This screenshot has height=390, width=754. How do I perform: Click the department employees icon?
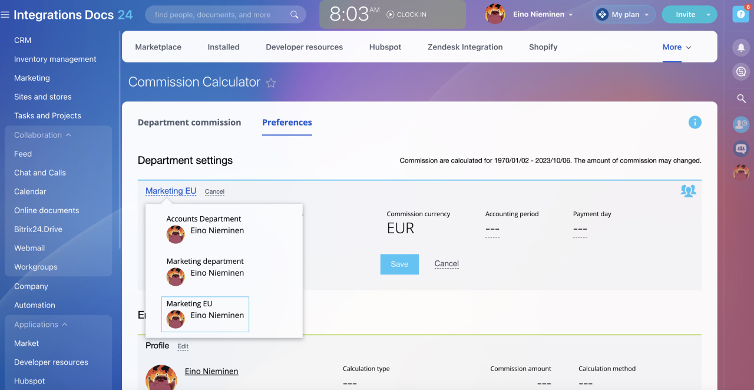click(687, 191)
